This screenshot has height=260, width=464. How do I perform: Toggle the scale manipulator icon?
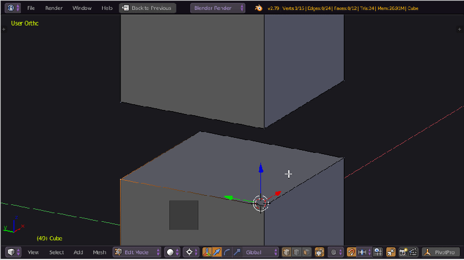click(237, 252)
